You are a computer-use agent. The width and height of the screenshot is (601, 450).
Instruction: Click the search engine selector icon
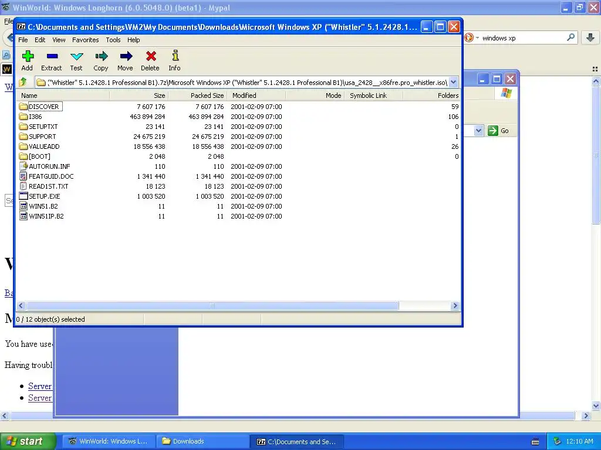[x=469, y=37]
